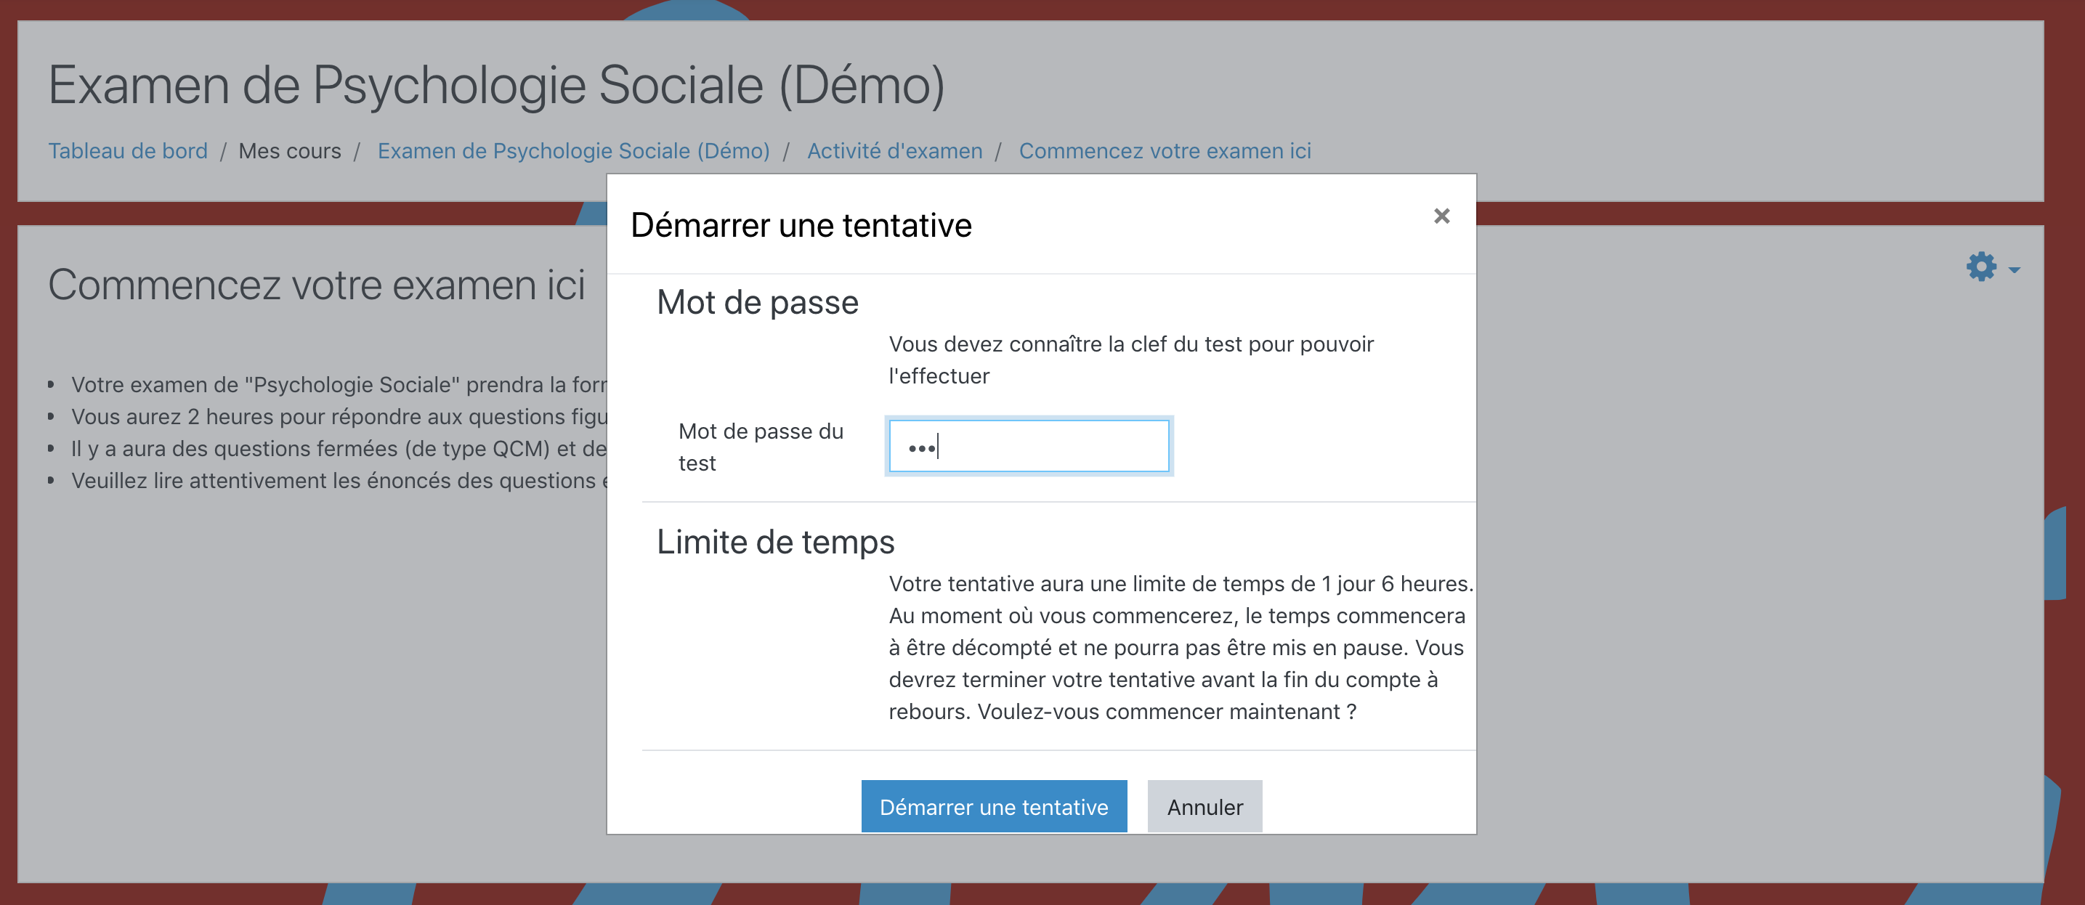Click the Commencez votre examen ici page heading
This screenshot has width=2085, height=905.
click(x=317, y=285)
